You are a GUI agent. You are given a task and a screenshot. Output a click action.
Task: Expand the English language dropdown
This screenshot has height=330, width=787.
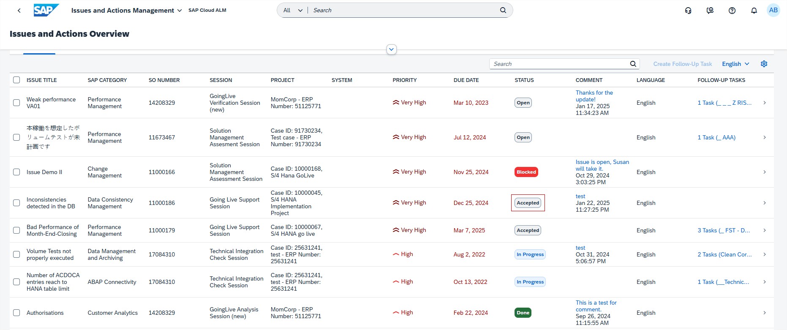click(x=735, y=64)
